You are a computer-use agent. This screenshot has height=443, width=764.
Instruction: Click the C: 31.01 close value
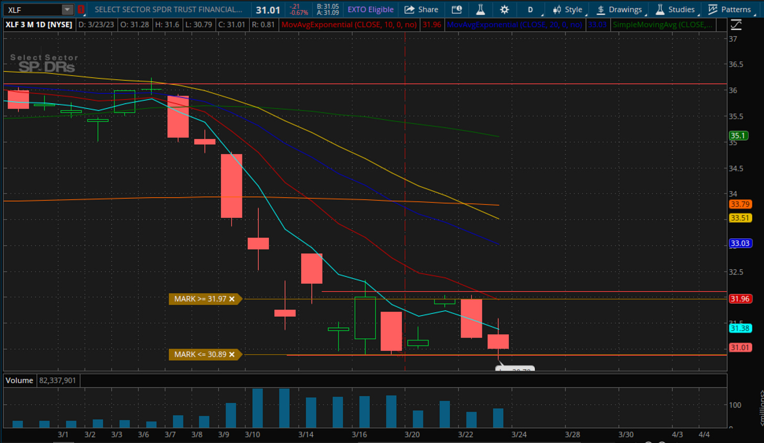click(x=232, y=25)
